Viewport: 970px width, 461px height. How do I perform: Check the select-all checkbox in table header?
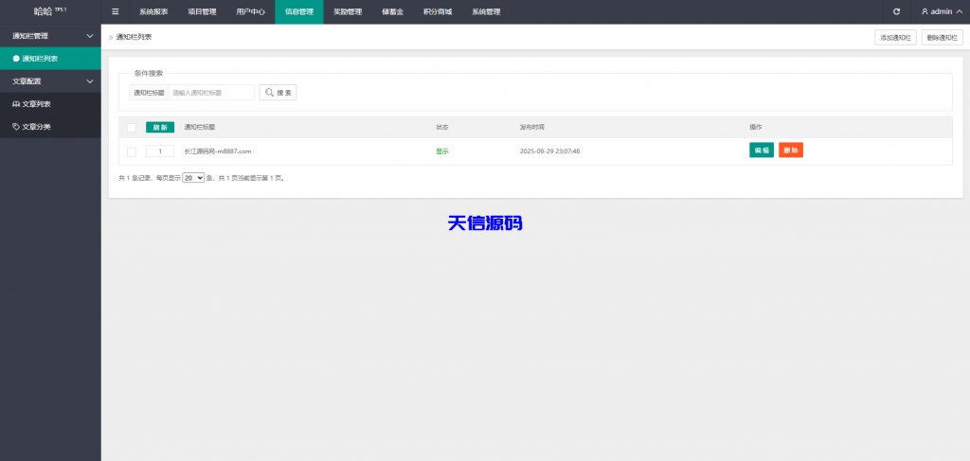click(x=132, y=127)
